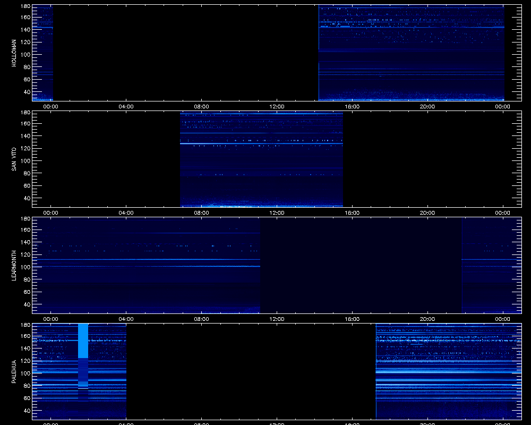Click the PALEHUA station axis label
Screen dimensions: 531x425
coord(14,372)
